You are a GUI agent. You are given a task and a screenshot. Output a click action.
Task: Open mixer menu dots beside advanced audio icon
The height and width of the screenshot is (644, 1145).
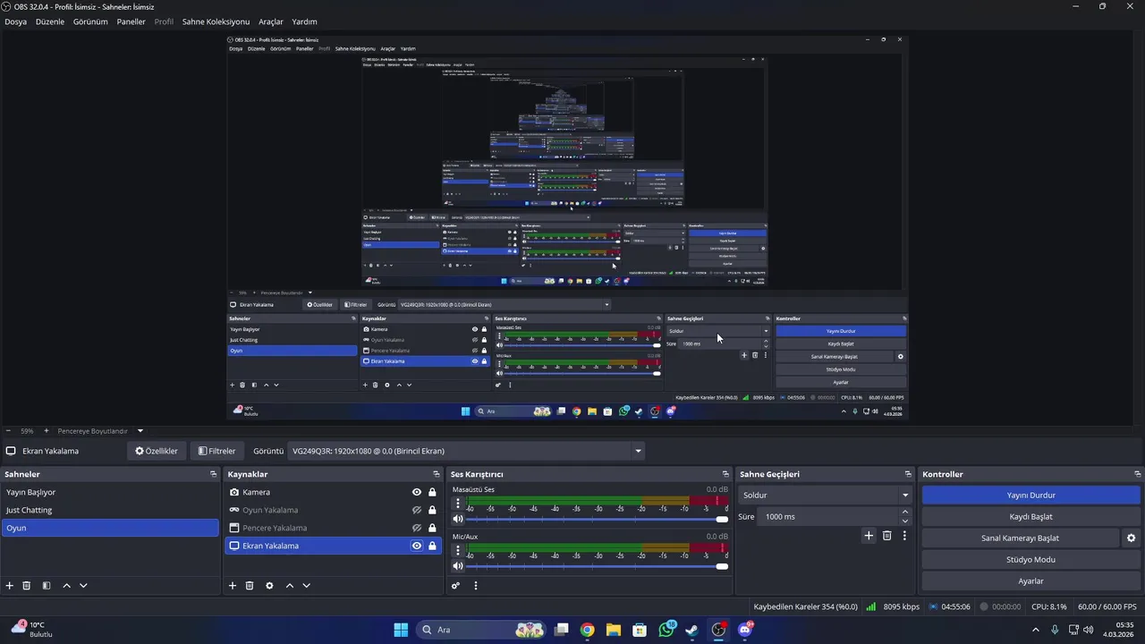tap(476, 586)
